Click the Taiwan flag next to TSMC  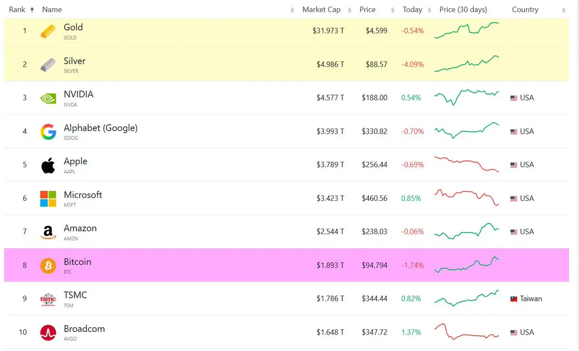tap(514, 299)
